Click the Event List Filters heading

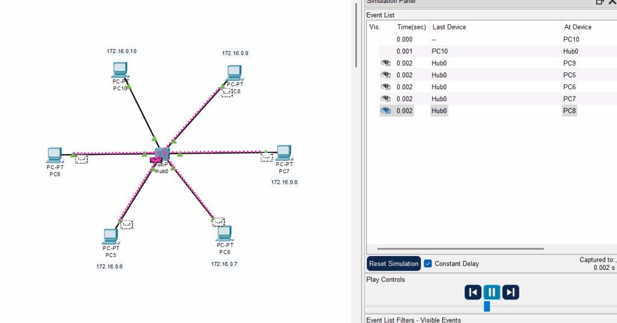tap(413, 320)
